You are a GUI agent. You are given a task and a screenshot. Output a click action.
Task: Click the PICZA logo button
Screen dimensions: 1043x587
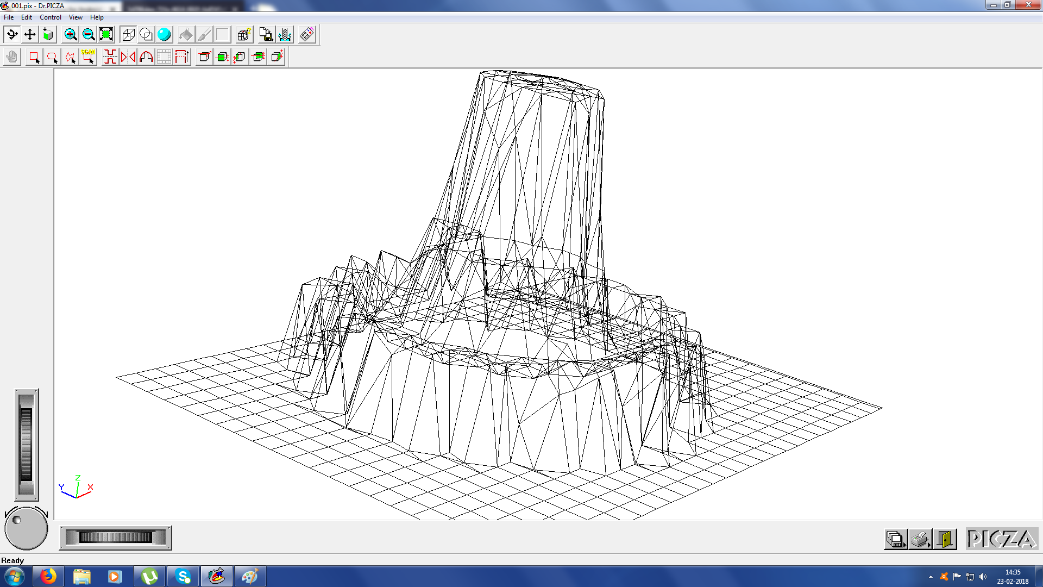tap(1002, 539)
